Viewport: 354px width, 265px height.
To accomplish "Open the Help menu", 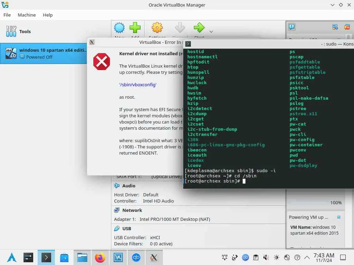I will (48, 15).
